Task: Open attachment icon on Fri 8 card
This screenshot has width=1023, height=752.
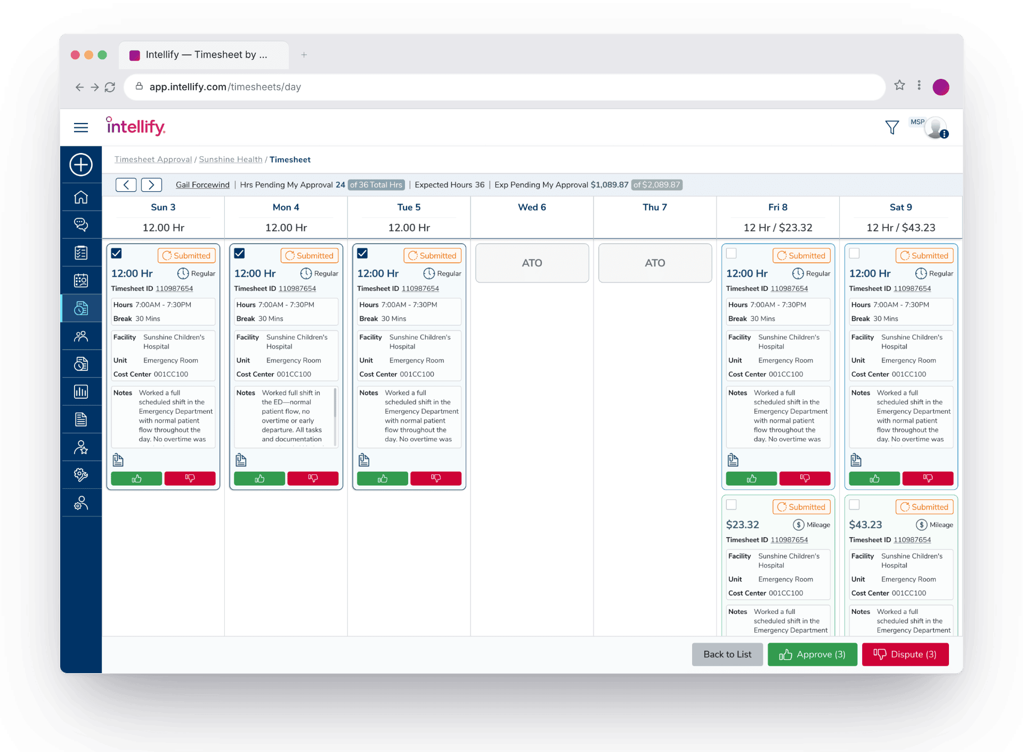Action: (x=733, y=460)
